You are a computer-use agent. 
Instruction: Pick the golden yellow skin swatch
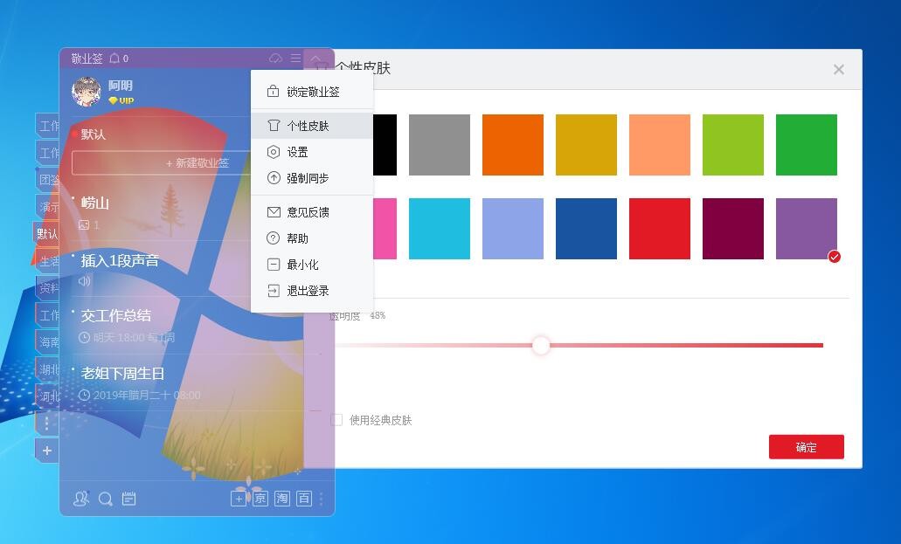586,145
